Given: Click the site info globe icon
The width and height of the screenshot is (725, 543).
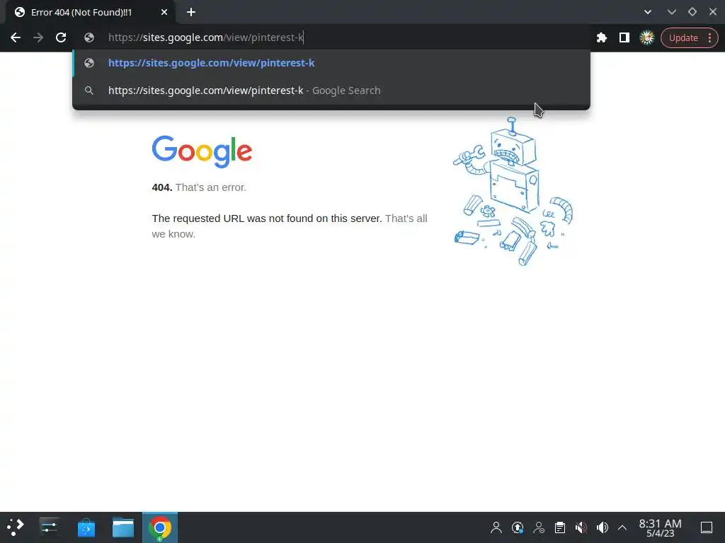Looking at the screenshot, I should coord(89,37).
